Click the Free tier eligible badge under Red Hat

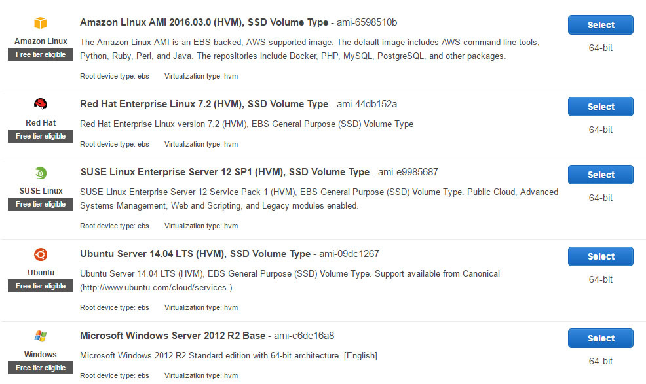(41, 136)
